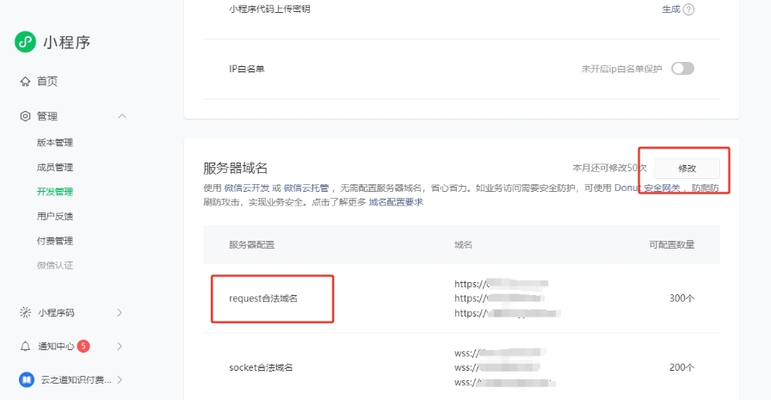
Task: Click the green Mini Program logo icon
Action: tap(25, 42)
